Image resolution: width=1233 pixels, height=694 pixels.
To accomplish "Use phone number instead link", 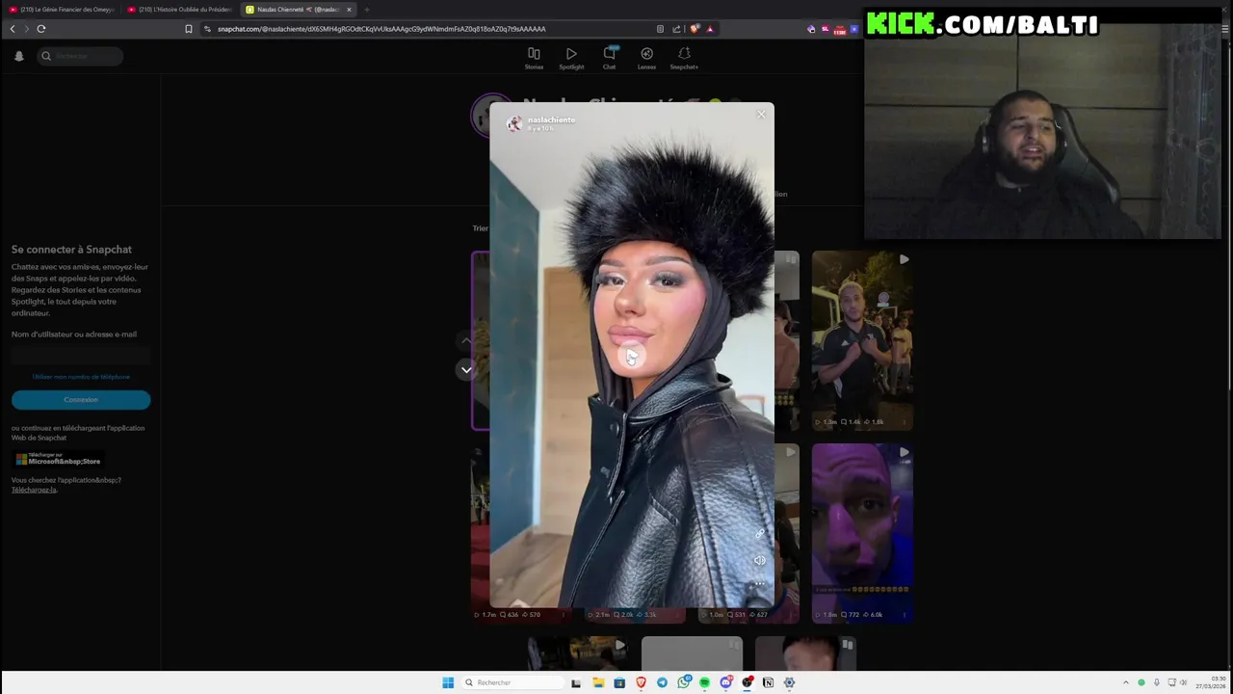I will pos(81,377).
